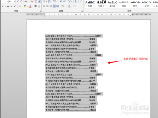Click the first line SARS 病症及中药治疗方剂应用

[59, 36]
